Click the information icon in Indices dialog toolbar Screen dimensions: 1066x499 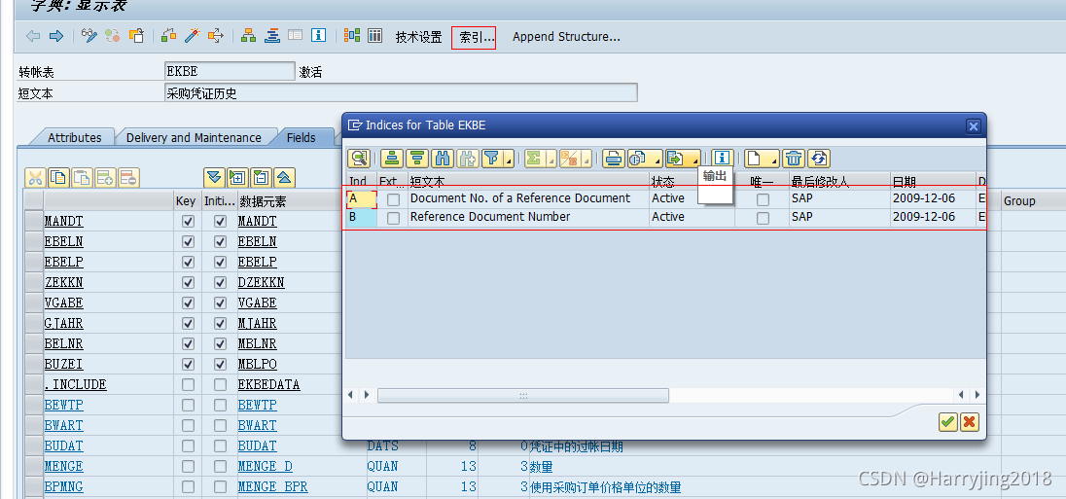pyautogui.click(x=722, y=158)
